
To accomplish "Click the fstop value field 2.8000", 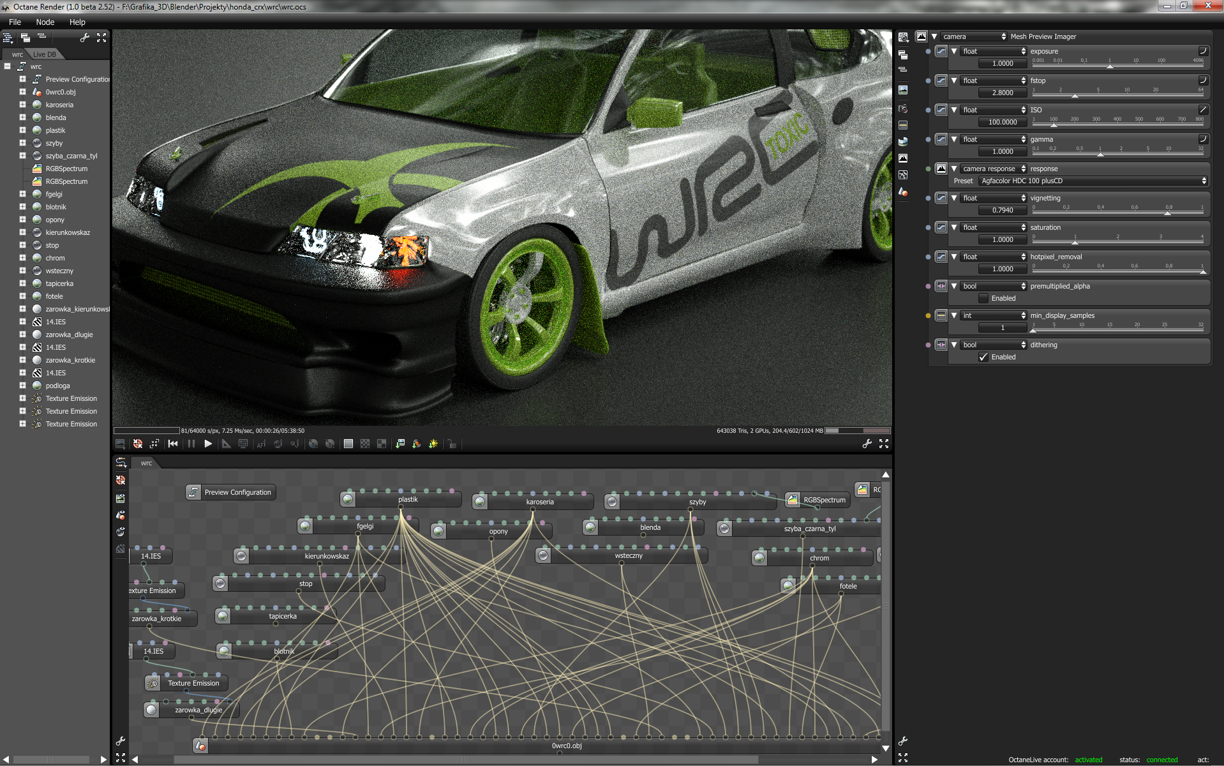I will [1003, 93].
